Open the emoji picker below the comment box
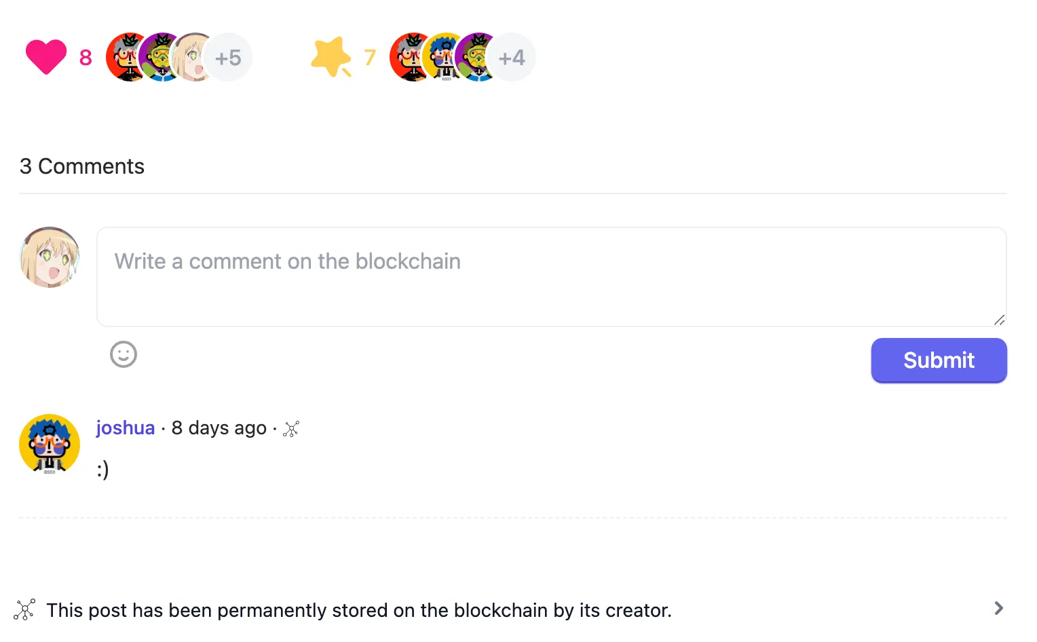Image resolution: width=1037 pixels, height=642 pixels. pyautogui.click(x=123, y=354)
